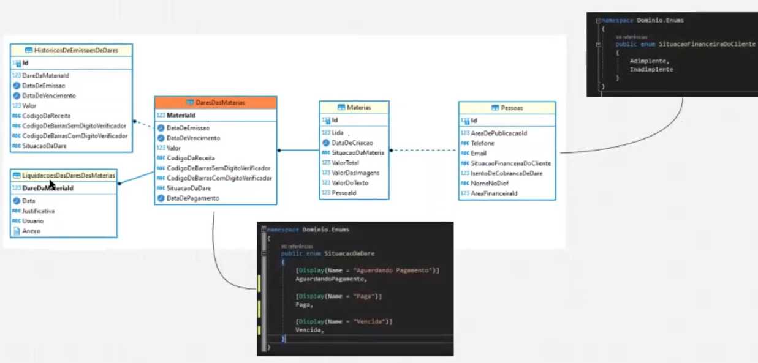
Task: Click the document icon beside Anexo column
Action: [x=17, y=231]
